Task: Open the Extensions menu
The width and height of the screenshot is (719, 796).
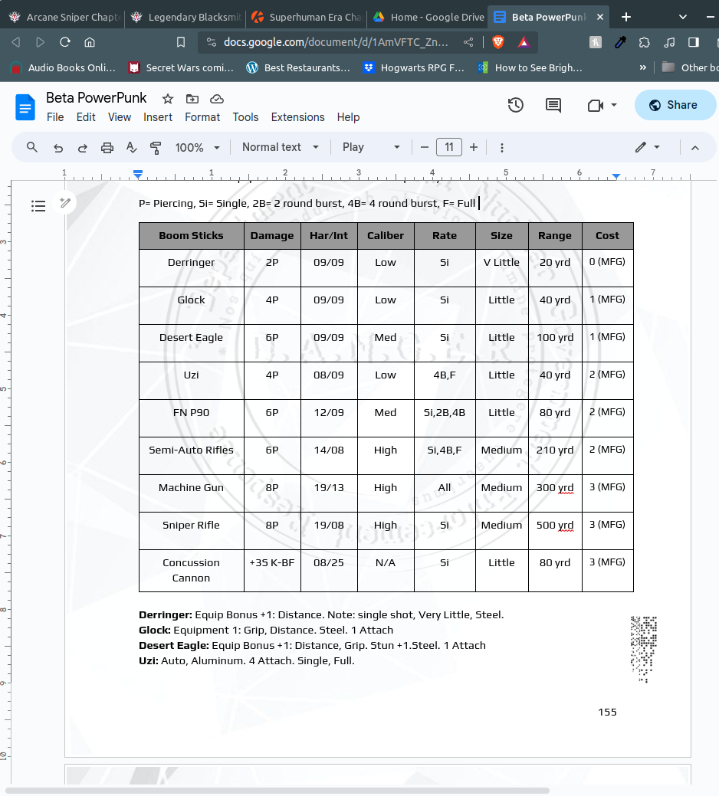Action: [297, 117]
